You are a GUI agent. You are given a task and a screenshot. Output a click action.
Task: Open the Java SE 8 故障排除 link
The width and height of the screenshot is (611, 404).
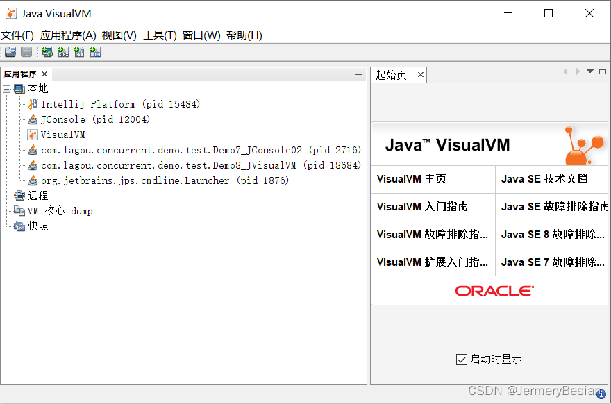point(553,235)
